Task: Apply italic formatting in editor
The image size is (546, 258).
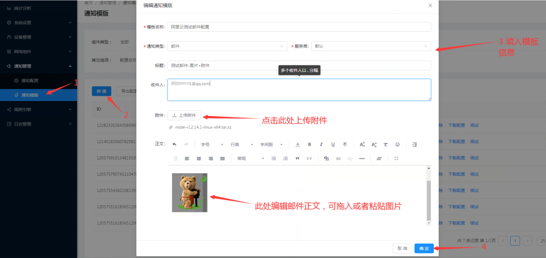Action: click(x=321, y=144)
